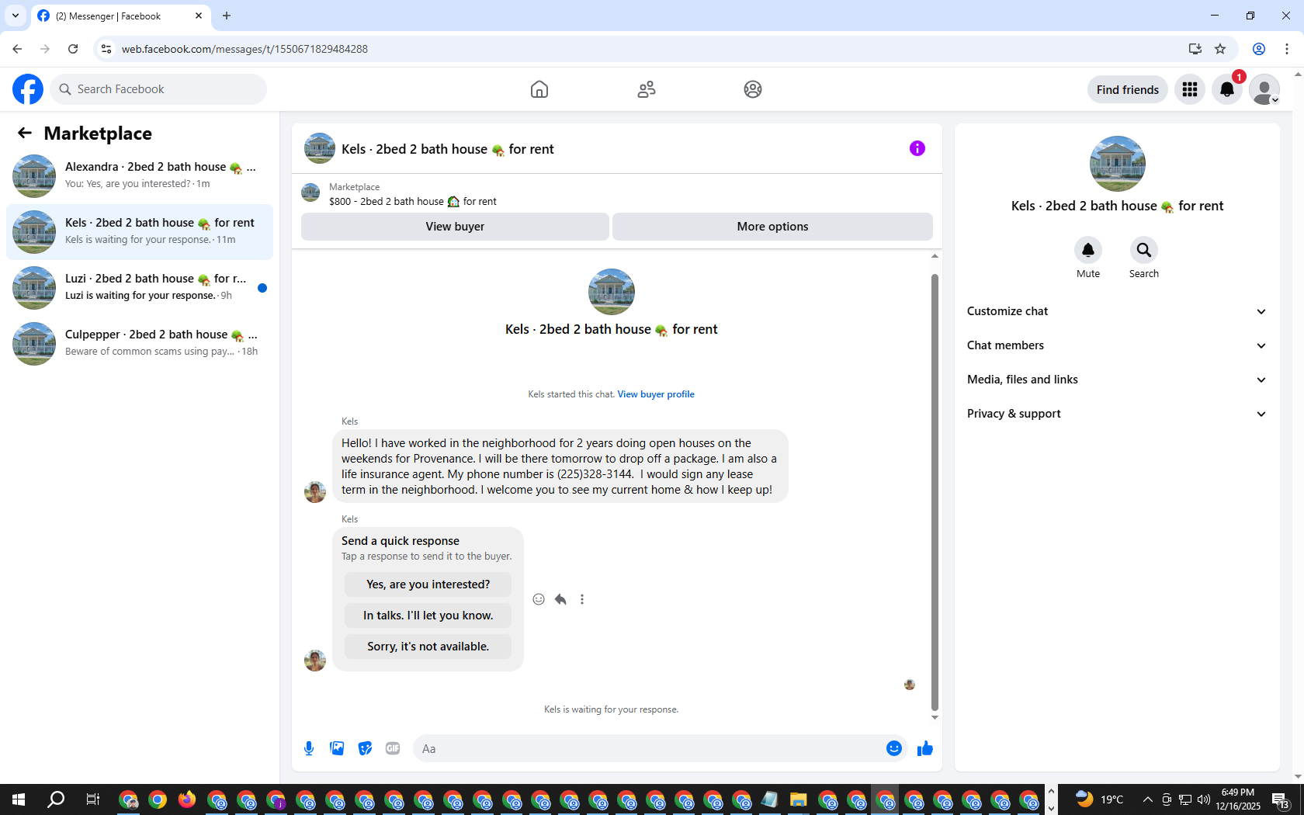This screenshot has height=815, width=1304.
Task: Open the Chrome browser menu (three dots)
Action: (x=1287, y=49)
